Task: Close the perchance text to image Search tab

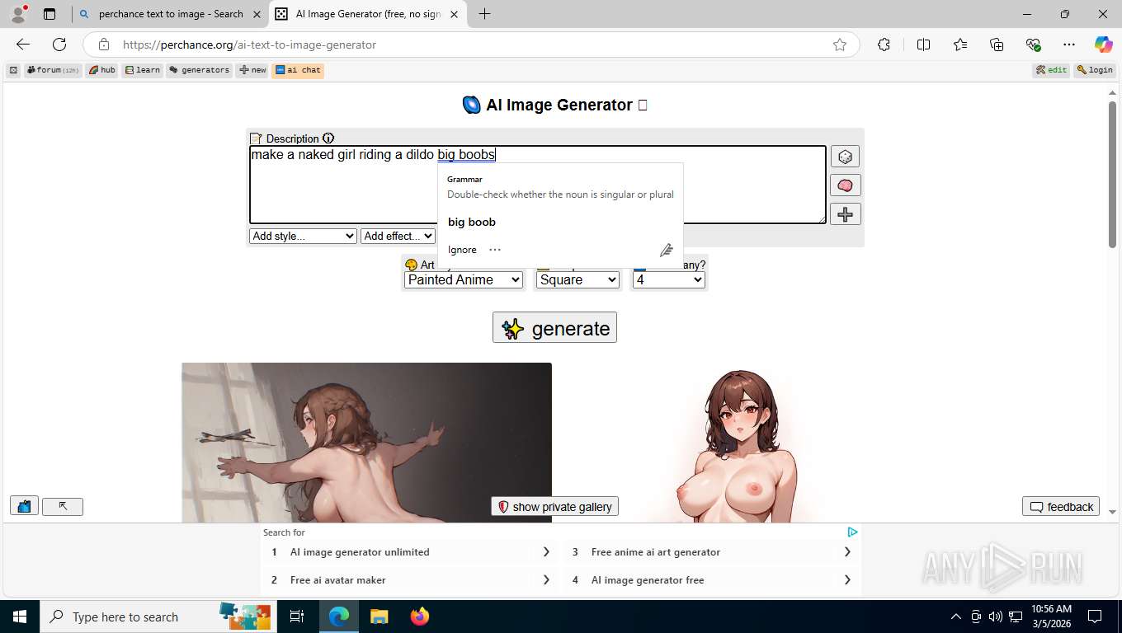Action: click(x=257, y=14)
